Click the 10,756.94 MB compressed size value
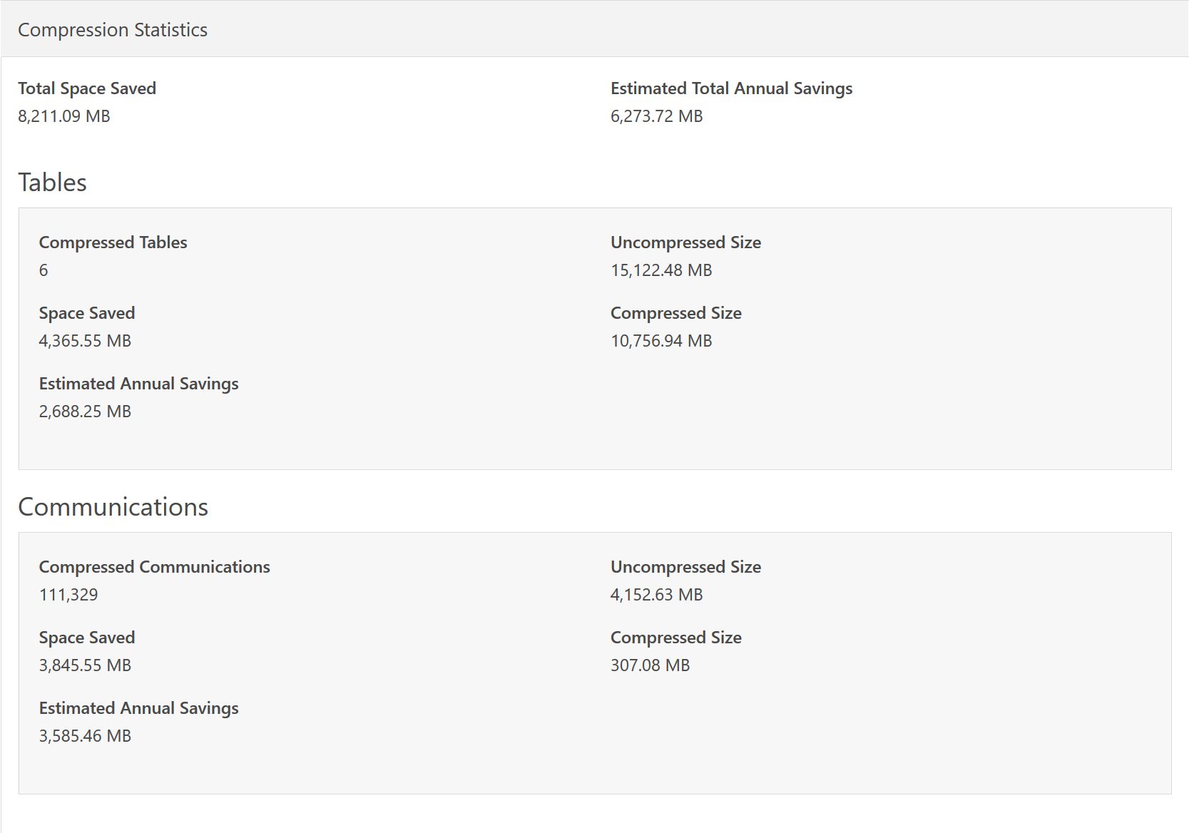 [x=661, y=341]
